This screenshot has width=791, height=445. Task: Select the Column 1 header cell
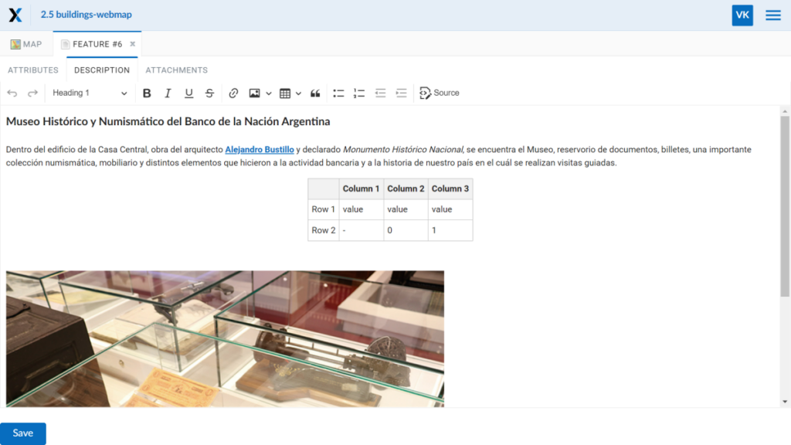pyautogui.click(x=362, y=189)
